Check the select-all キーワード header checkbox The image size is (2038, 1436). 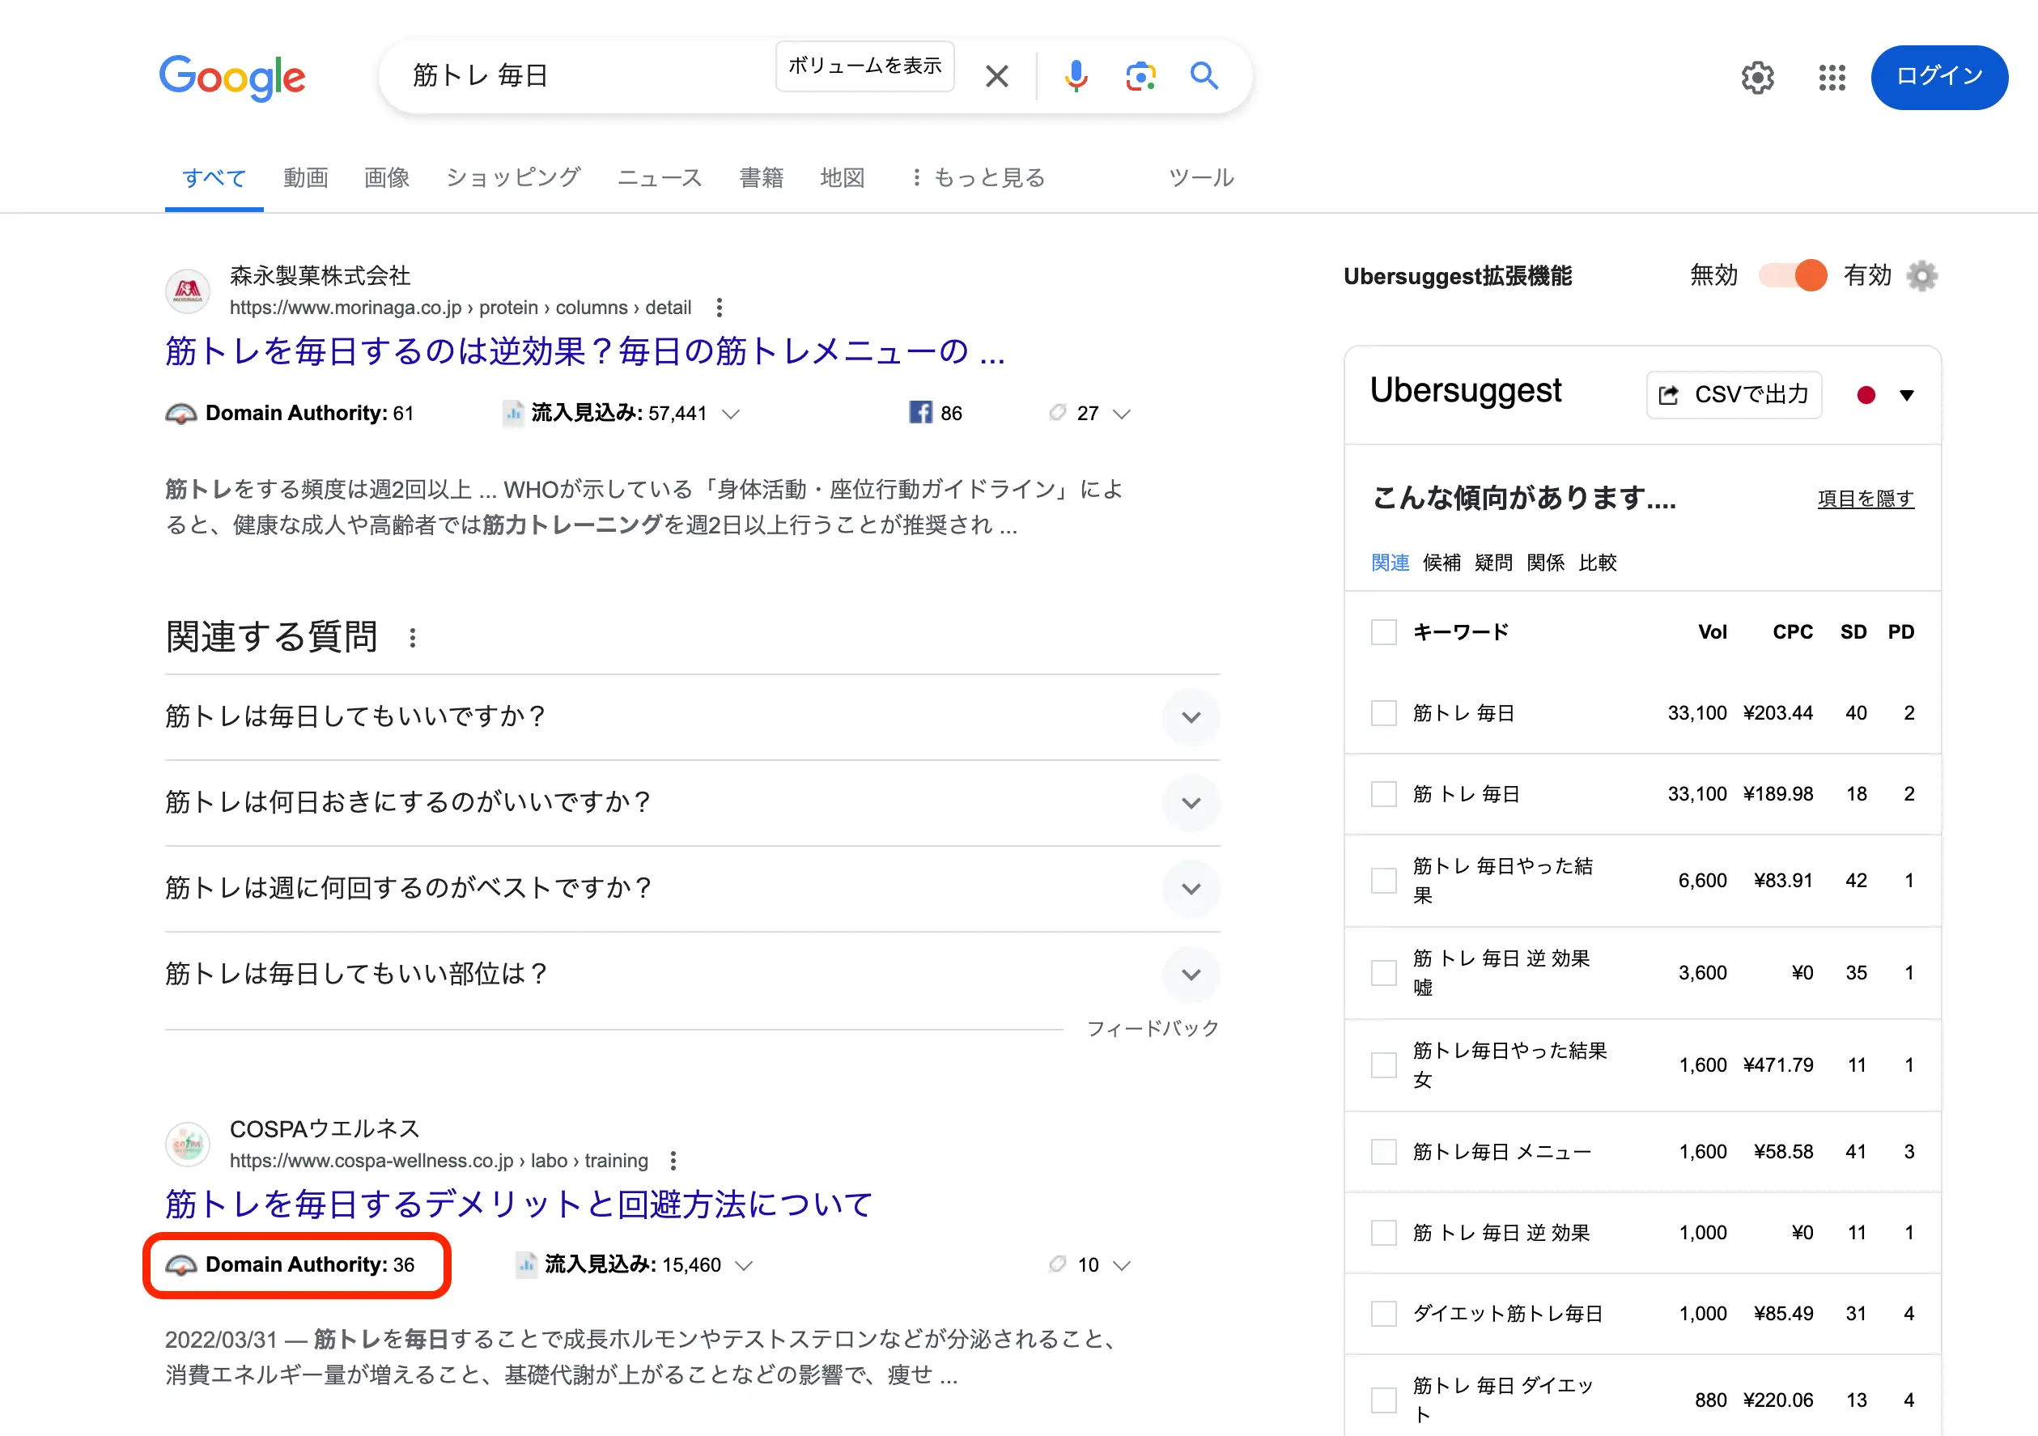point(1384,632)
